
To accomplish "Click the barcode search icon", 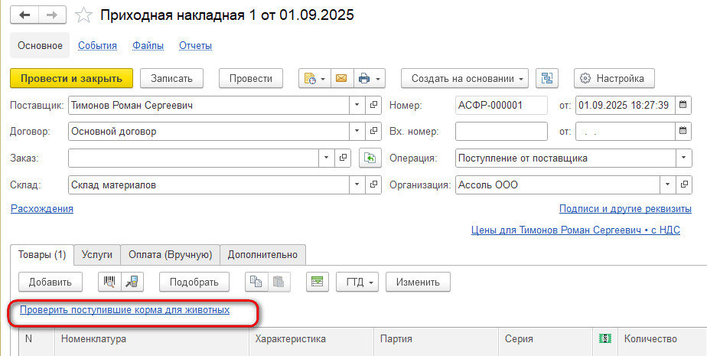I will click(x=109, y=282).
